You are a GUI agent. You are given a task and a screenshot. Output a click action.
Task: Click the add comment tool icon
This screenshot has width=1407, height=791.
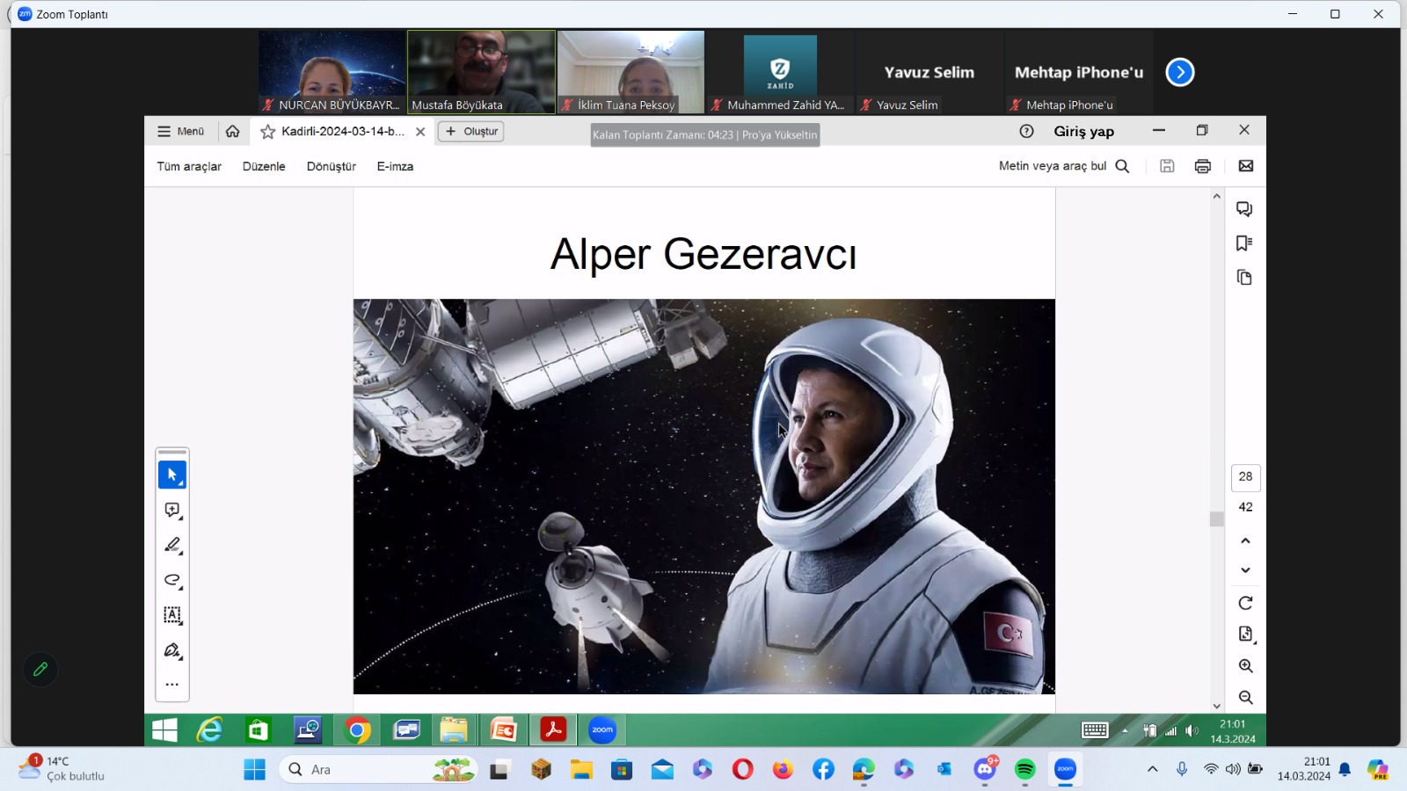point(172,511)
